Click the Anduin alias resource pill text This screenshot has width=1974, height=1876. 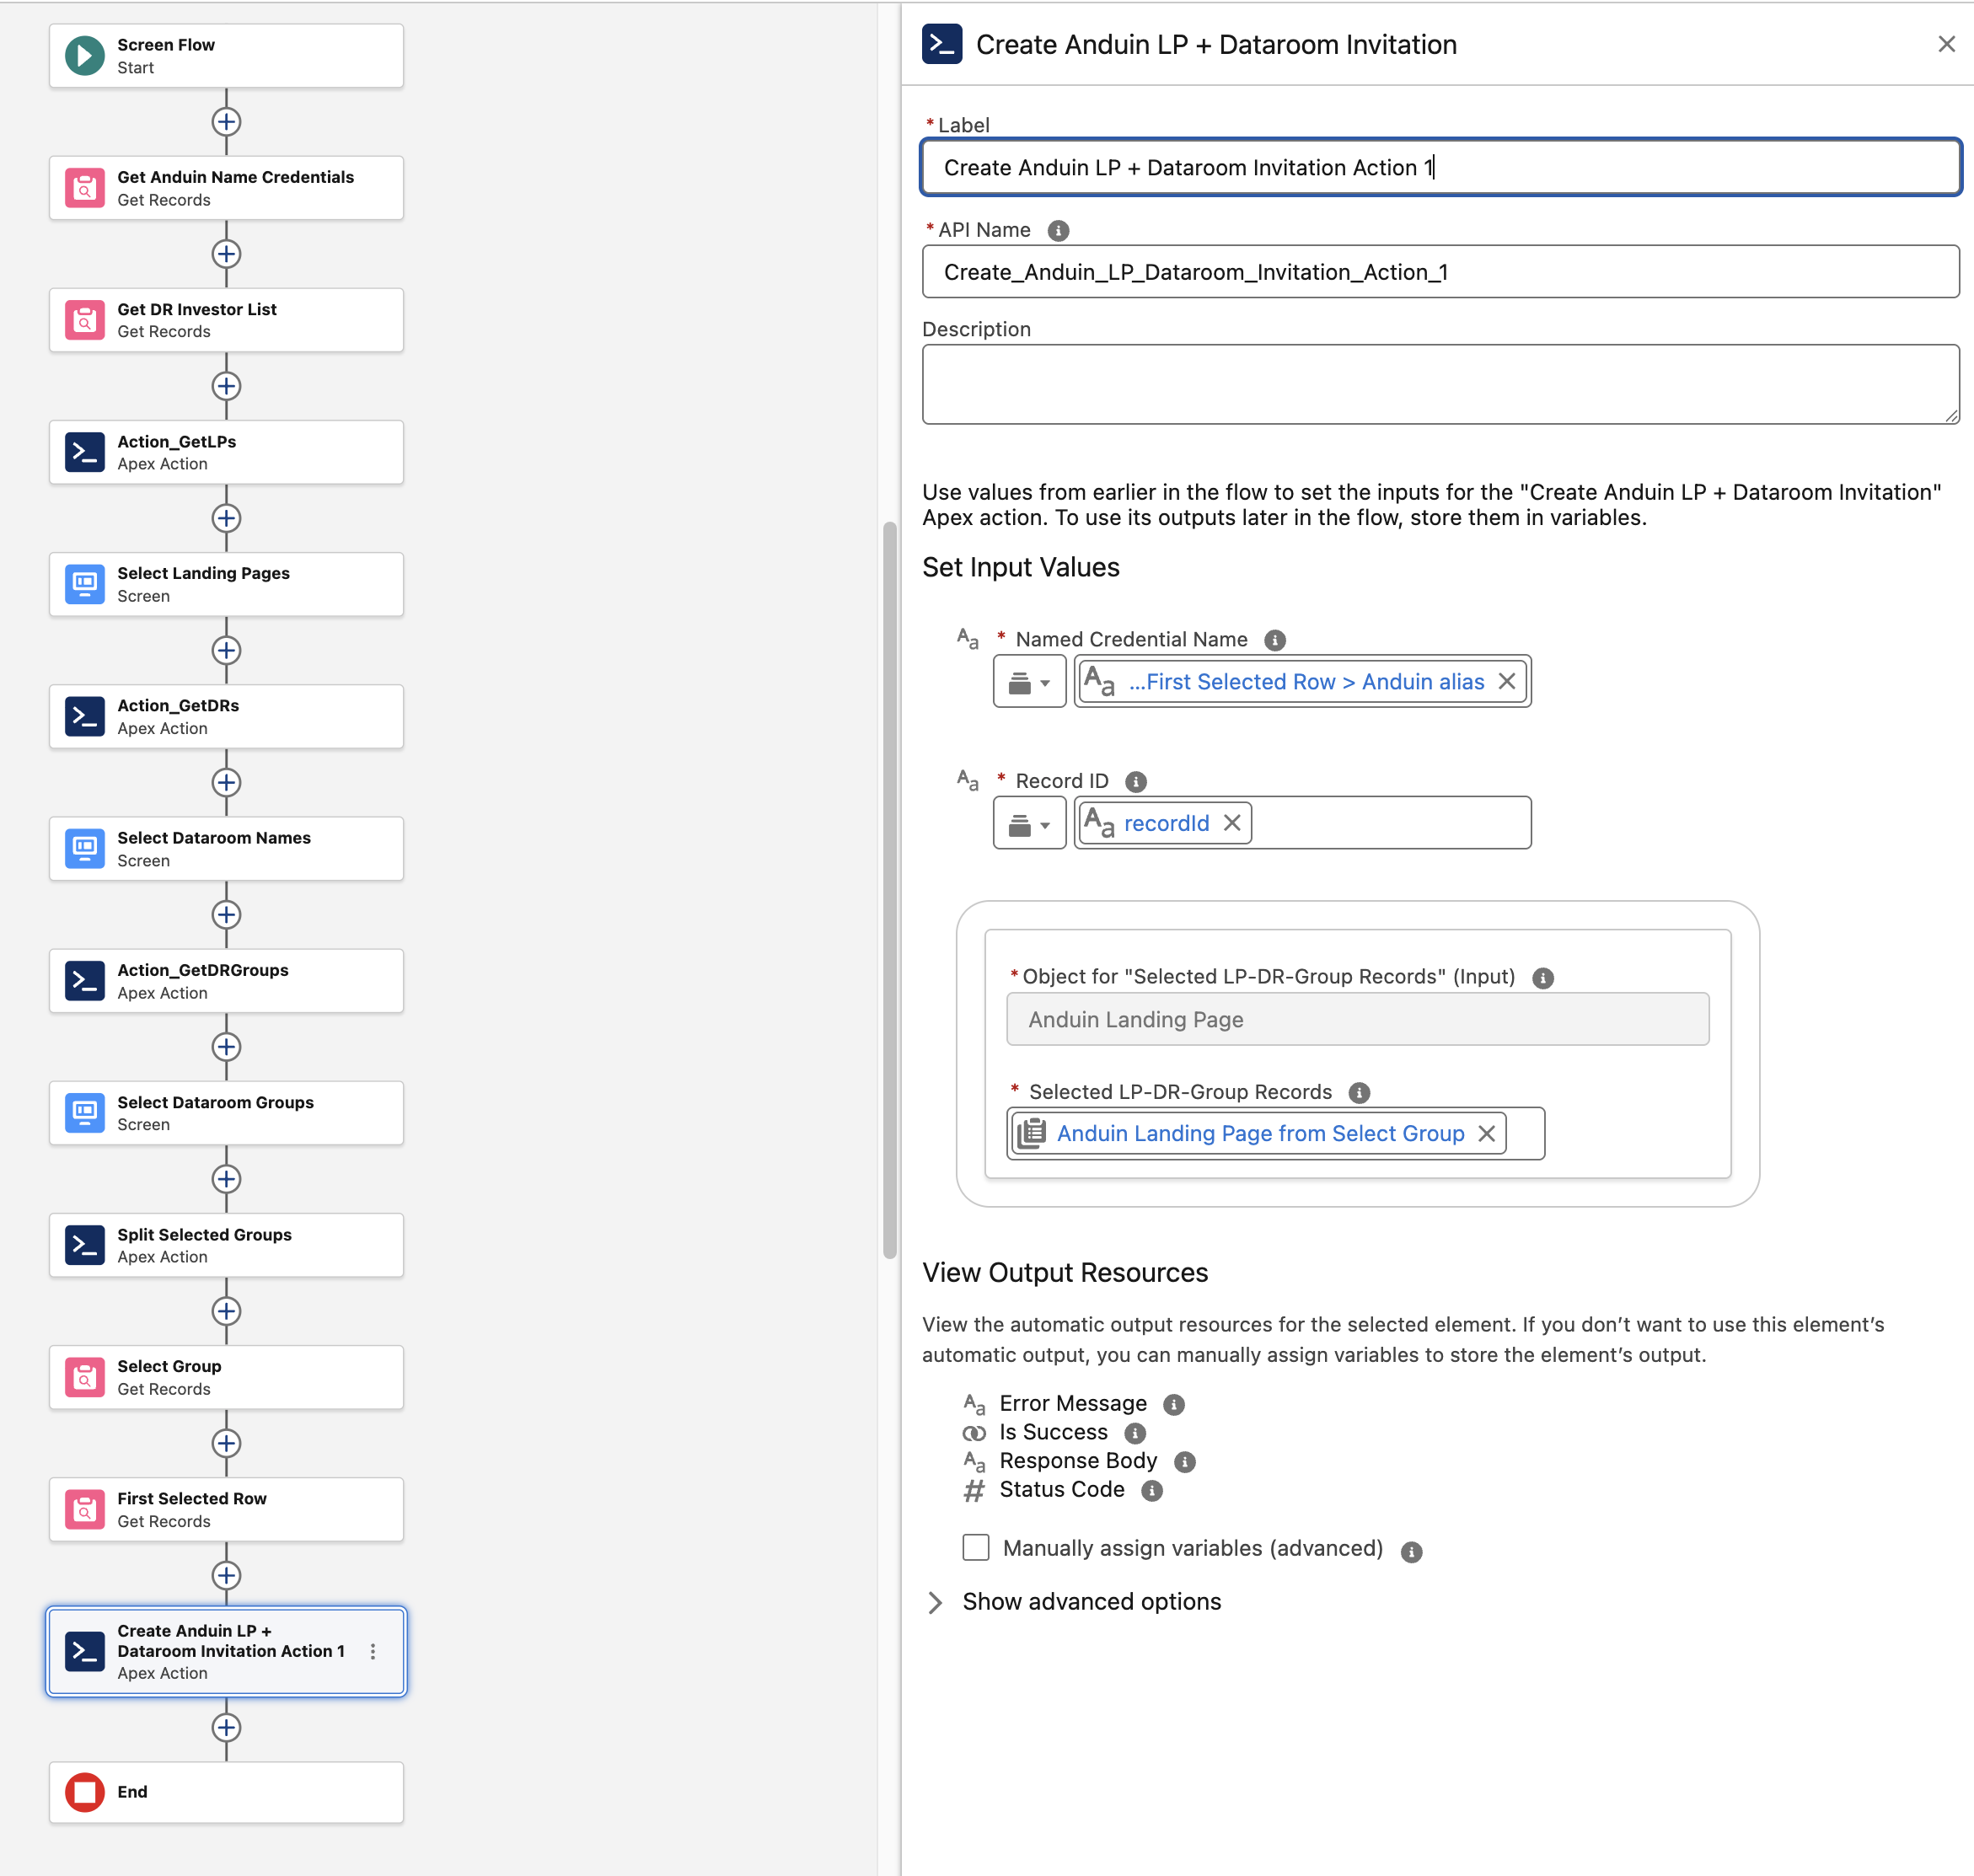click(x=1306, y=682)
